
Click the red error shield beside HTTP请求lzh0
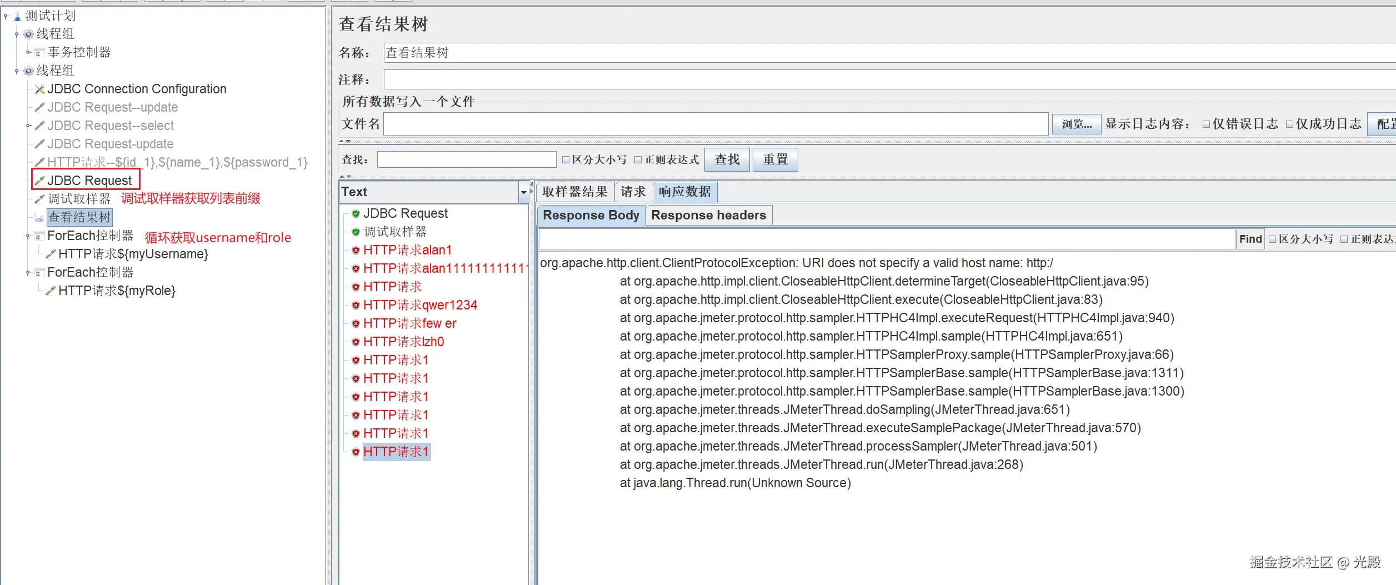tap(356, 342)
